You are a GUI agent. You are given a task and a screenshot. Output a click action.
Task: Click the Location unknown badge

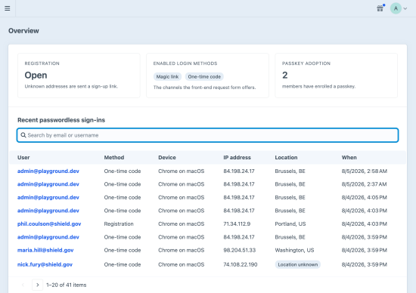pos(298,264)
